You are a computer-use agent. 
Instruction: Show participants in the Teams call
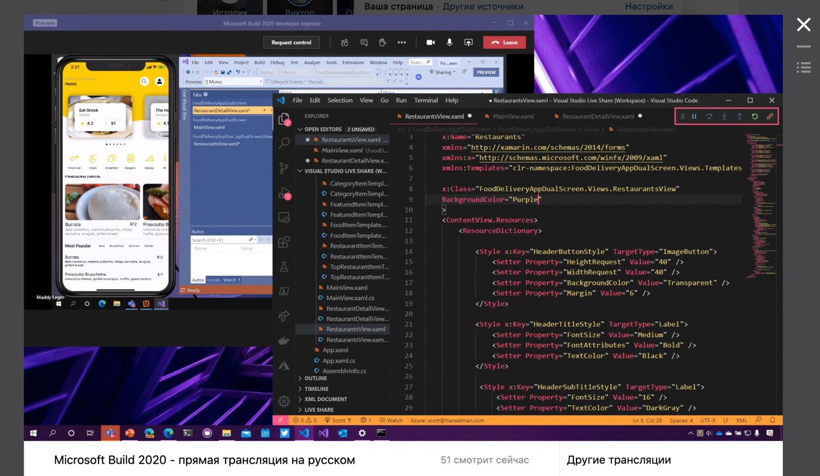point(345,42)
